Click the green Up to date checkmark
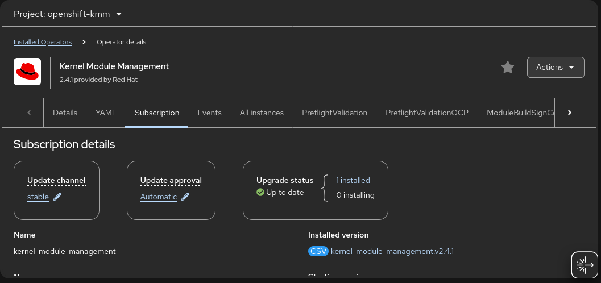 pos(260,193)
